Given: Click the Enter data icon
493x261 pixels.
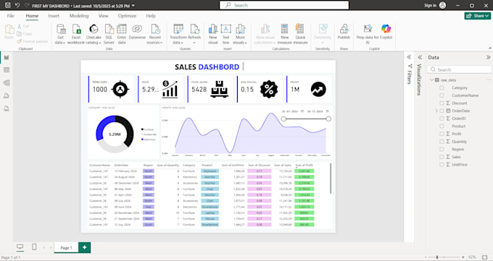Looking at the screenshot, I should click(x=122, y=29).
